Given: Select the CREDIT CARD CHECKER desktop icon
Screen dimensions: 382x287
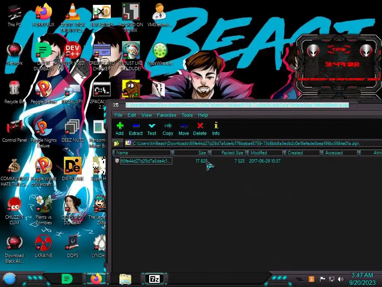Looking at the screenshot, I should 102,57.
